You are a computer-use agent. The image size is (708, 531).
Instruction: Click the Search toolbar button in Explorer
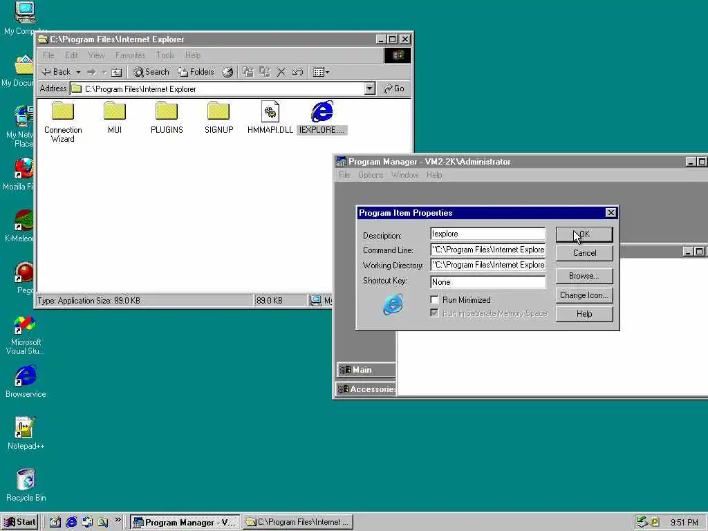[151, 72]
